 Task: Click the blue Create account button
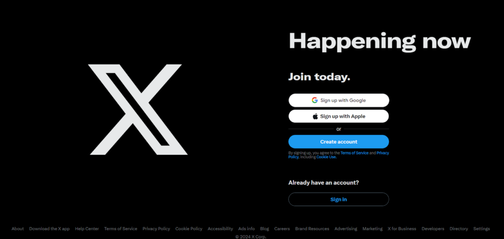(x=339, y=142)
